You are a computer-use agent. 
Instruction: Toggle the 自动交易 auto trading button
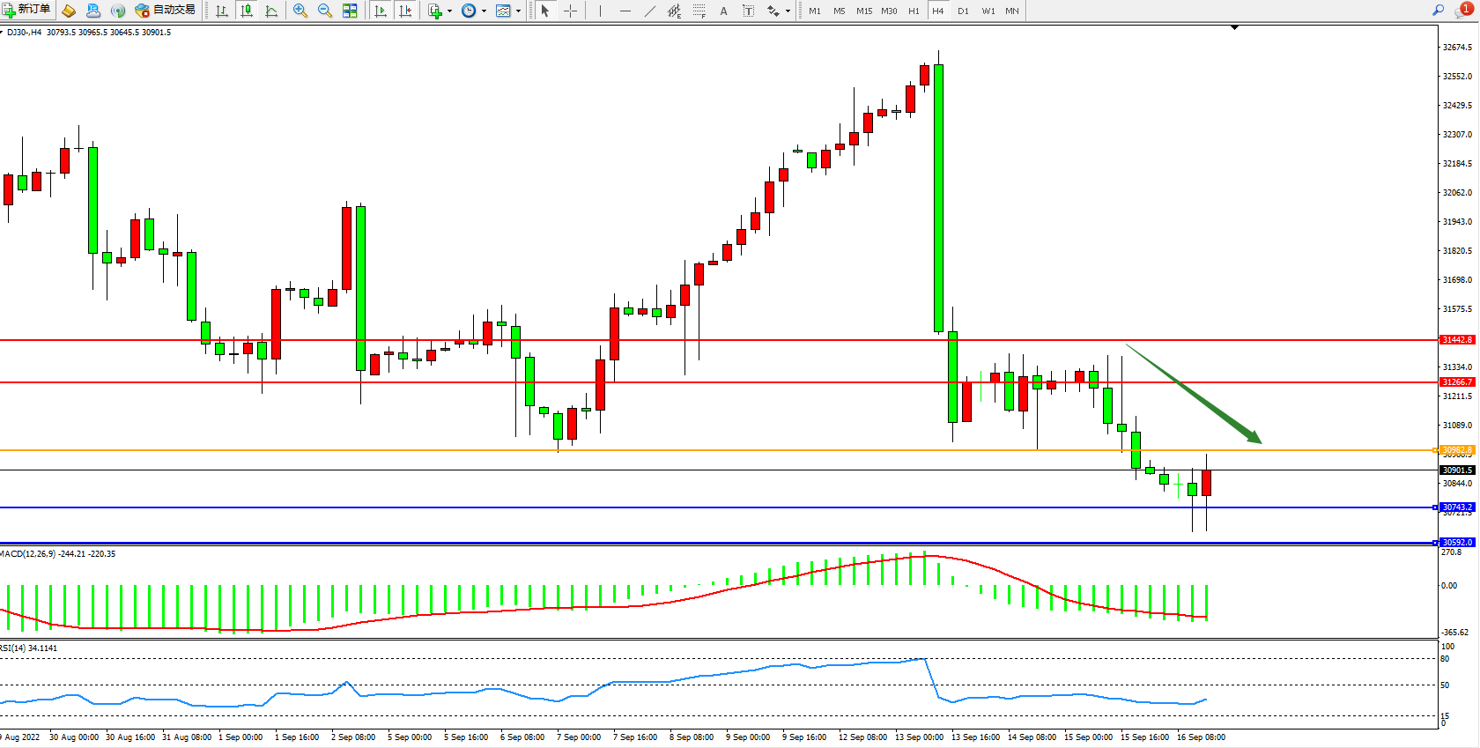point(166,10)
